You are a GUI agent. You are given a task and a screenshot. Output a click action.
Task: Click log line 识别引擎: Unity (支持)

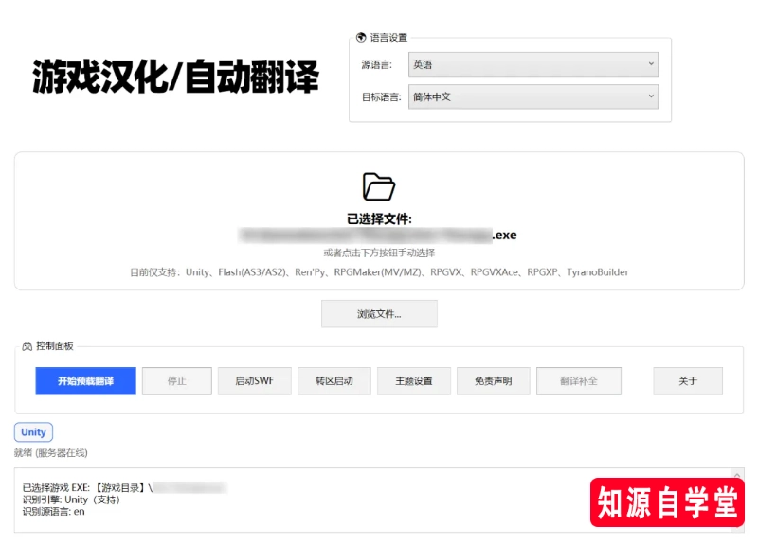pos(71,499)
